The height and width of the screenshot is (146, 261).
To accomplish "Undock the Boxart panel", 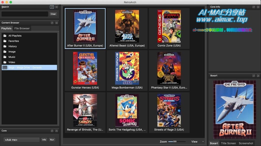I will click(x=253, y=76).
